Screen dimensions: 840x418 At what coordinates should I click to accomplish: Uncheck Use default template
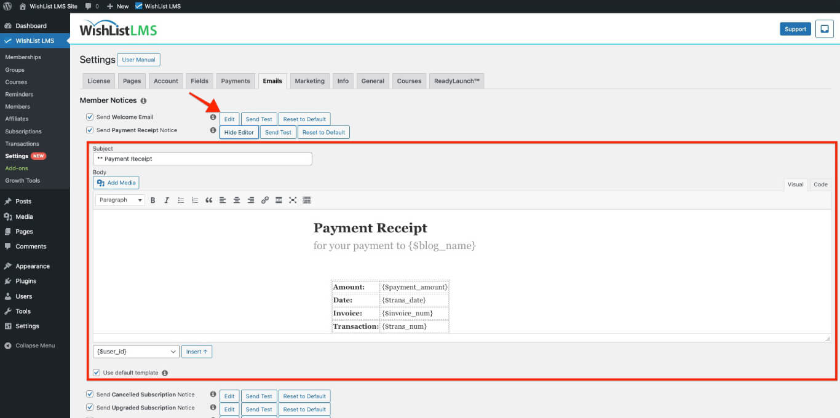[x=96, y=372]
